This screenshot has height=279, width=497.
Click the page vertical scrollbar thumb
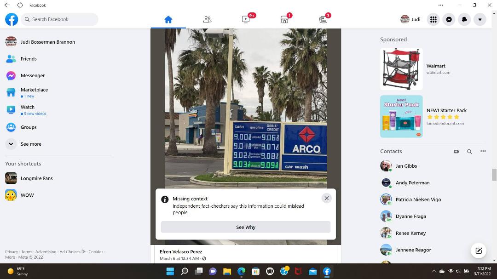(x=494, y=175)
